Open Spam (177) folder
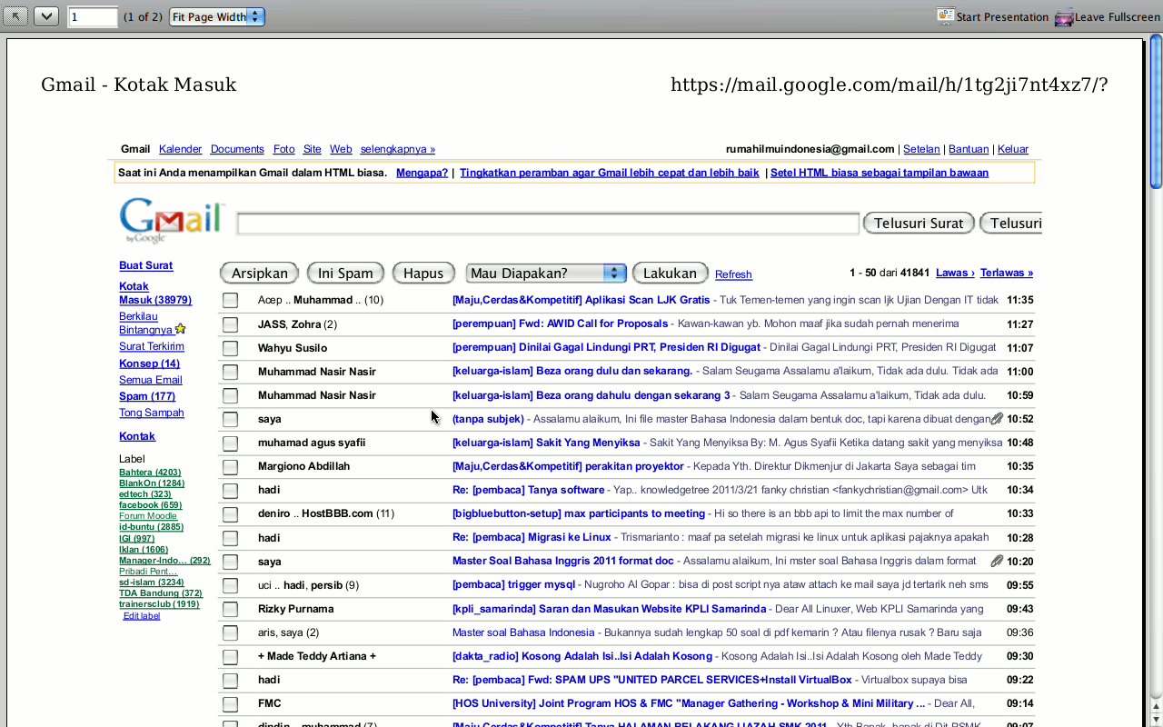 point(147,396)
